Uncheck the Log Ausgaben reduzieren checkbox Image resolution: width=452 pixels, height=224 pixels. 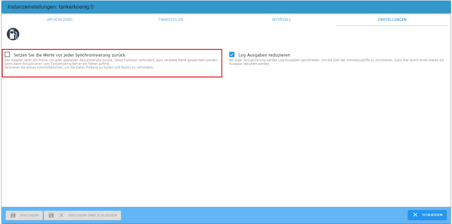pyautogui.click(x=232, y=54)
